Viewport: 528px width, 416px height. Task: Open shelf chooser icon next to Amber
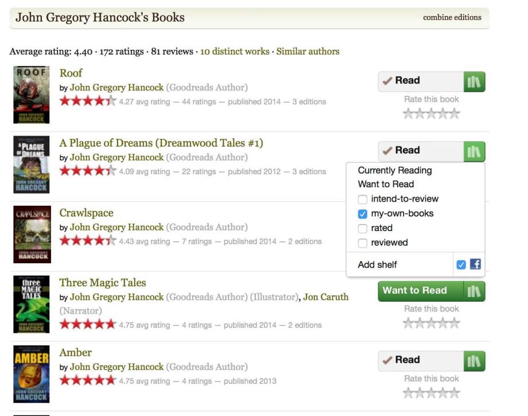[474, 361]
